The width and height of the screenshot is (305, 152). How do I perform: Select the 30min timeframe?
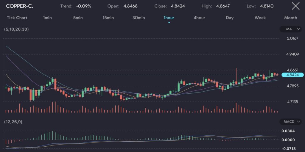click(139, 18)
